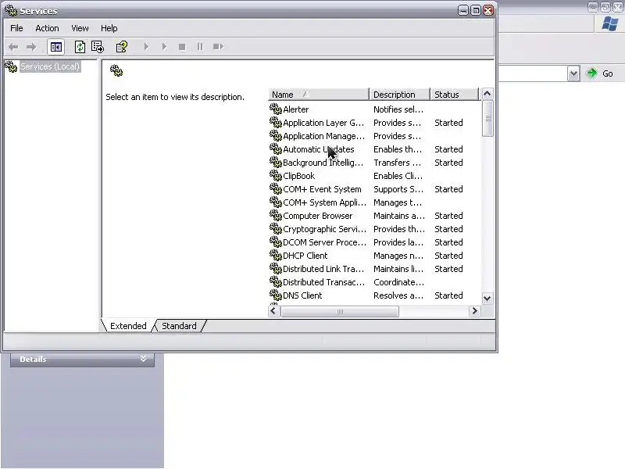Click the Automatic Updates service icon

point(276,149)
